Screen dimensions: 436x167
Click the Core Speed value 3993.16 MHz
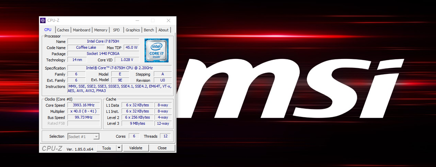[84, 105]
